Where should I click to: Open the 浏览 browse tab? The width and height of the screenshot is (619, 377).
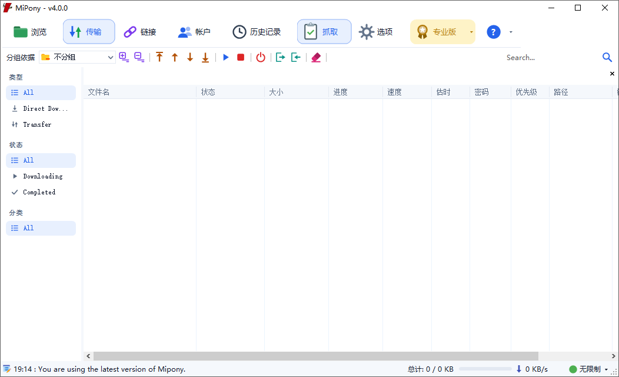point(30,32)
